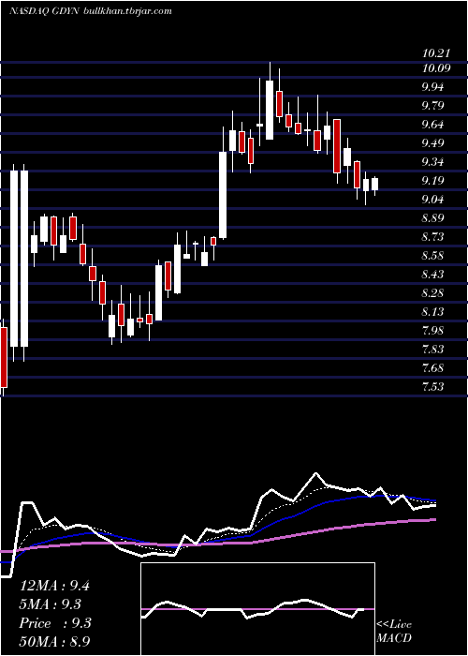Click the 10.21 price label
468x656 pixels.
[x=436, y=53]
